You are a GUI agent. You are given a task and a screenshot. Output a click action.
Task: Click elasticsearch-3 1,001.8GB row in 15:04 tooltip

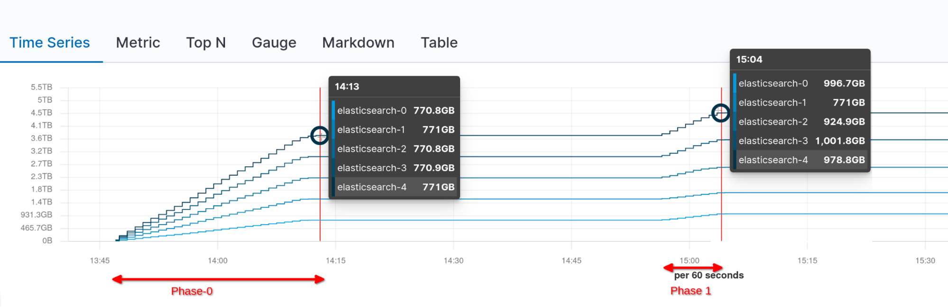click(x=800, y=141)
